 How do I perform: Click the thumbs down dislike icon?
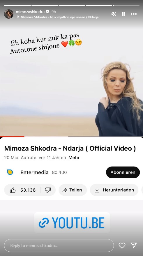48,190
